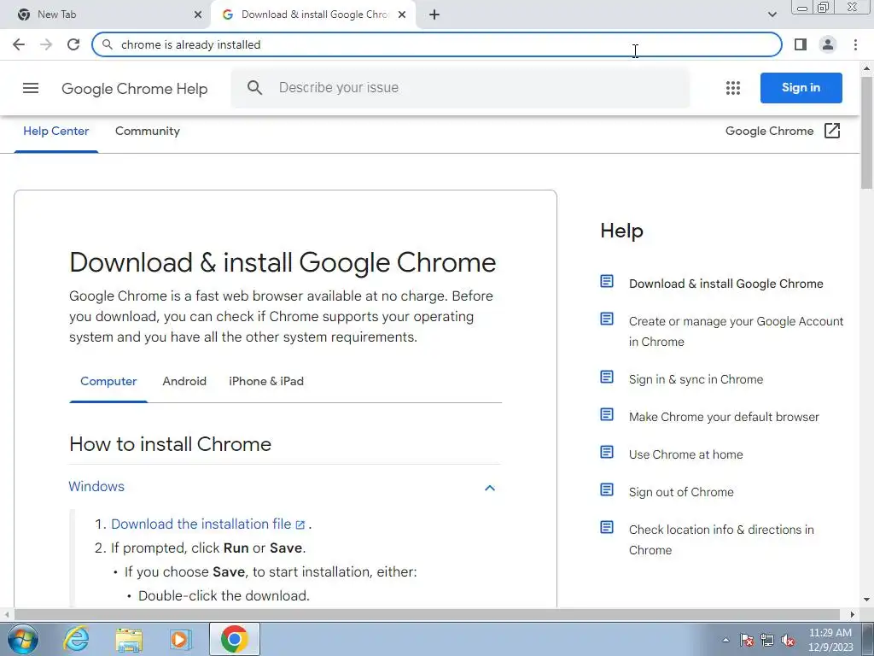Click the blue Sign in button
The width and height of the screenshot is (874, 656).
(801, 88)
